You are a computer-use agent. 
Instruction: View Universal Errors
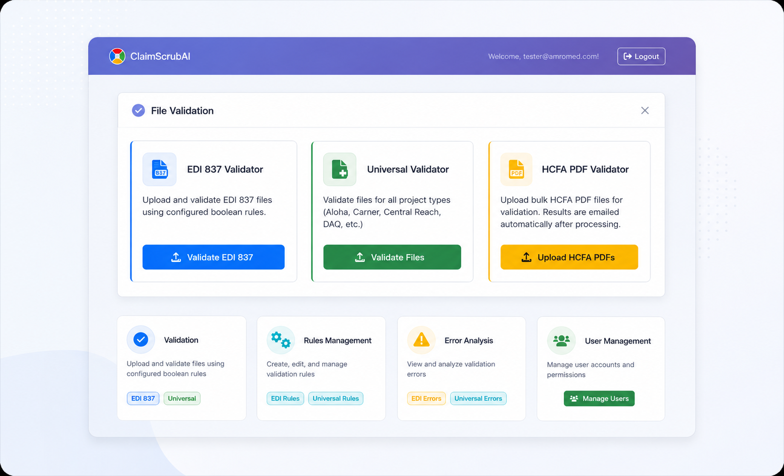(x=478, y=399)
